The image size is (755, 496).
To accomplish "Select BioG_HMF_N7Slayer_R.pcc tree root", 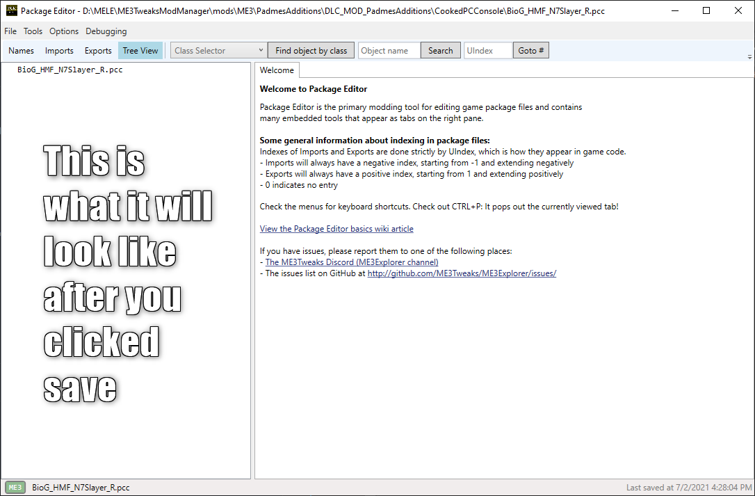I will [70, 70].
